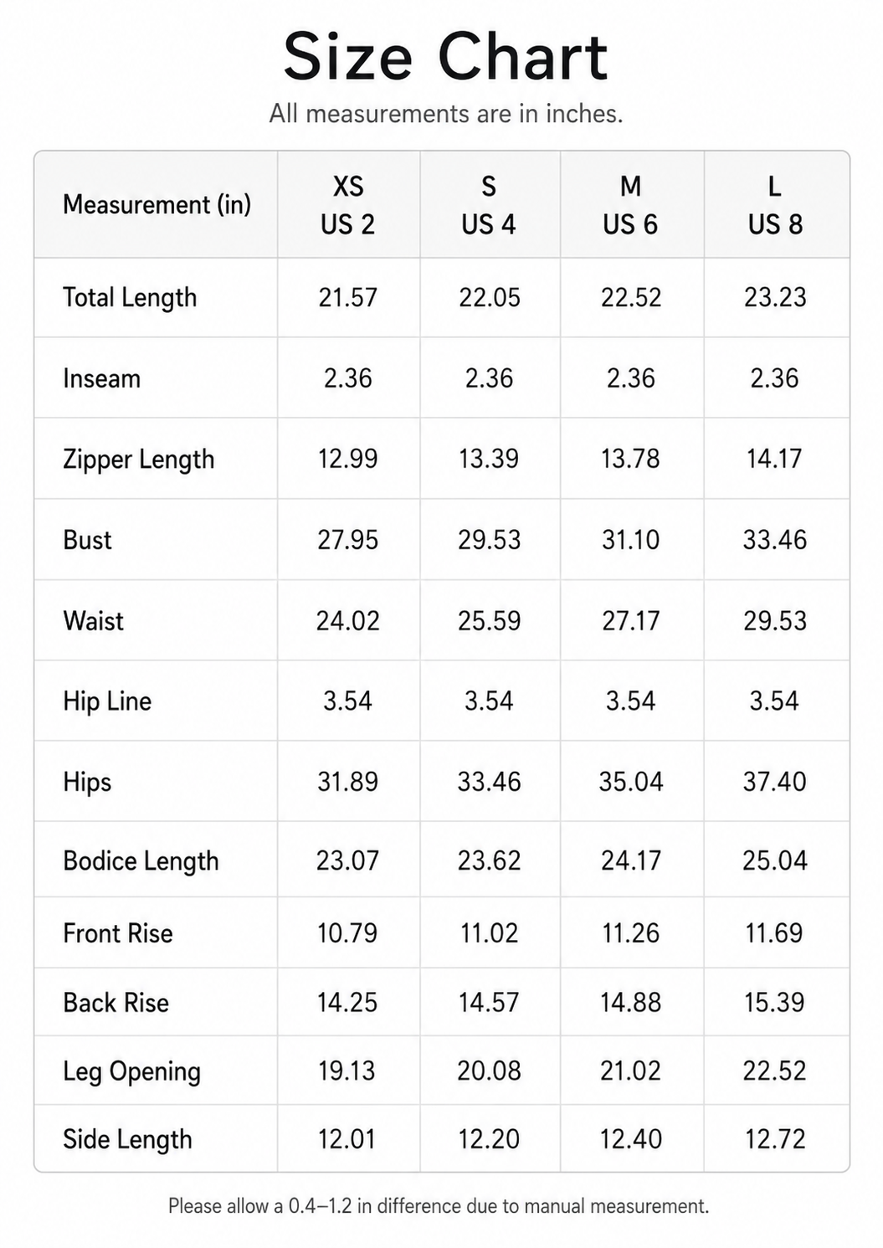883x1248 pixels.
Task: Click the Total Length row label
Action: 130,298
